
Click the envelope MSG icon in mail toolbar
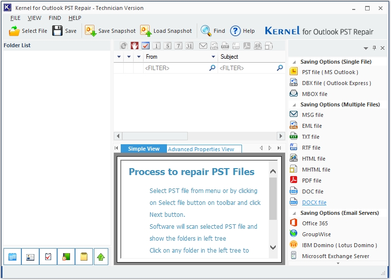pyautogui.click(x=203, y=46)
